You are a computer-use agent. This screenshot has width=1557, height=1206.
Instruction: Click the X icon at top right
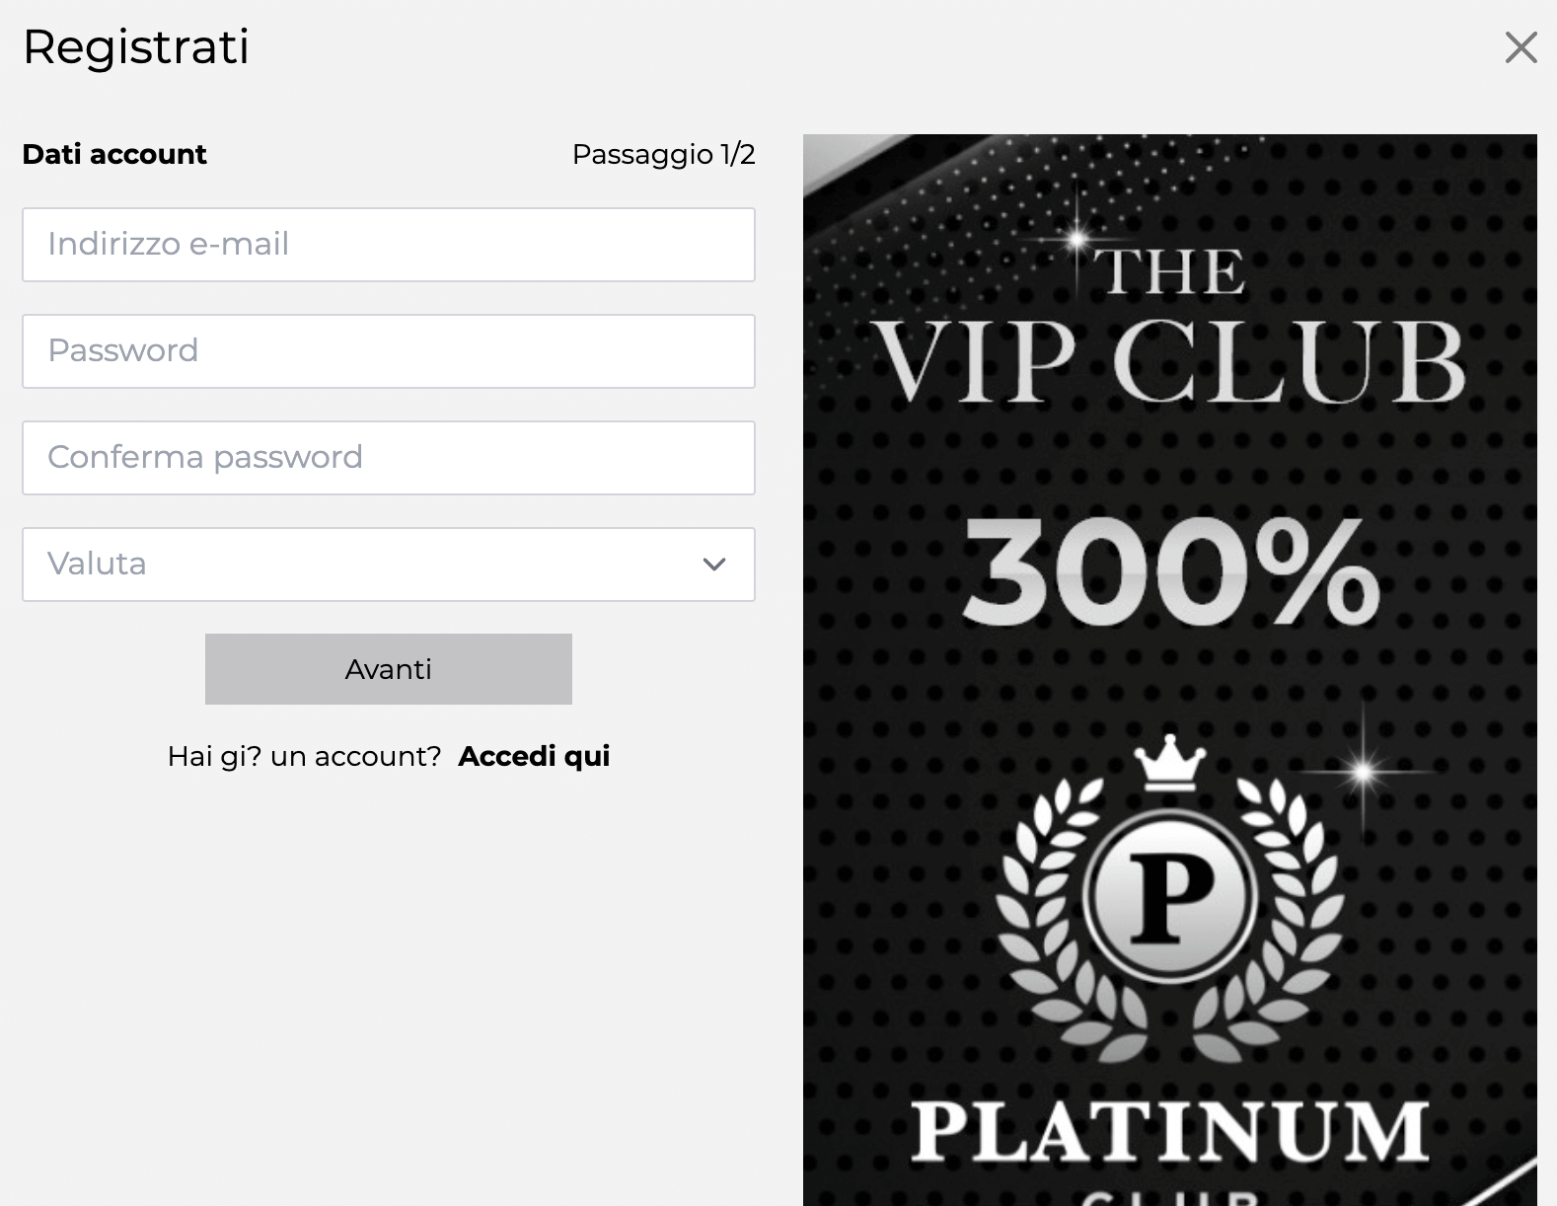tap(1520, 46)
